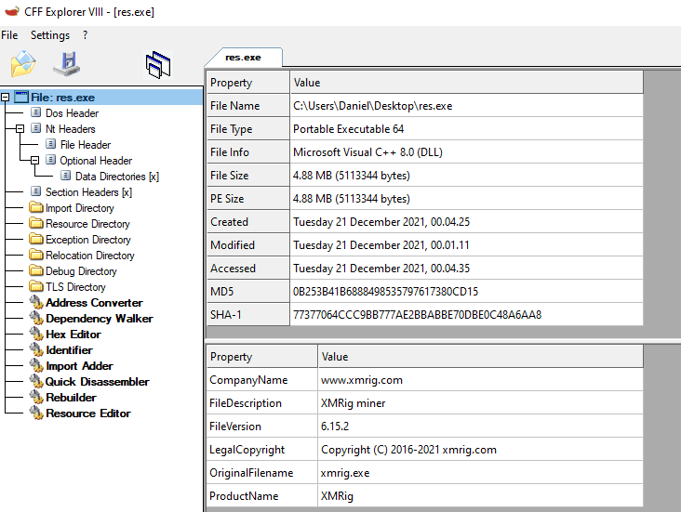Click the File Header page icon

51,144
